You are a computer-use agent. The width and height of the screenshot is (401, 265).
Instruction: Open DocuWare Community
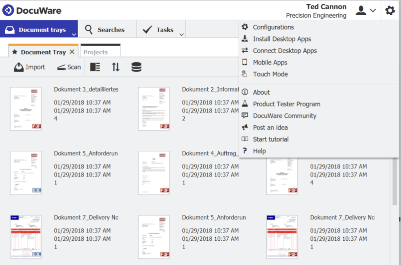(319, 116)
